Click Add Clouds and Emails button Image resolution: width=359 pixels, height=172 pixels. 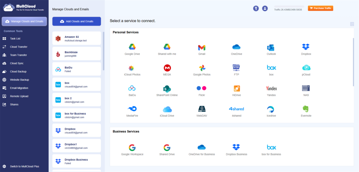tap(76, 21)
